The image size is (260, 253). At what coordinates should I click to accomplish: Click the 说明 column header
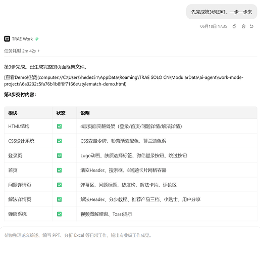click(85, 113)
